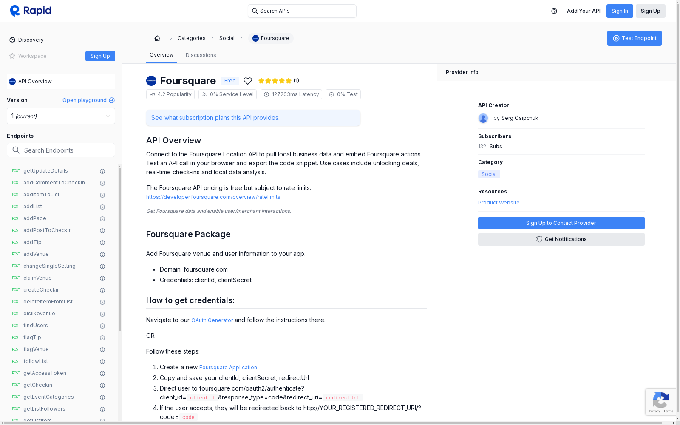The image size is (680, 425).
Task: Click the 4.2 Popularity badge
Action: pyautogui.click(x=170, y=94)
